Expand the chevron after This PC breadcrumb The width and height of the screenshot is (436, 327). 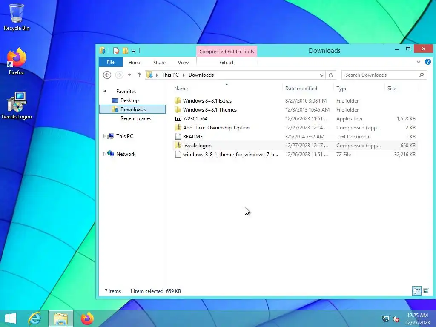pyautogui.click(x=184, y=75)
